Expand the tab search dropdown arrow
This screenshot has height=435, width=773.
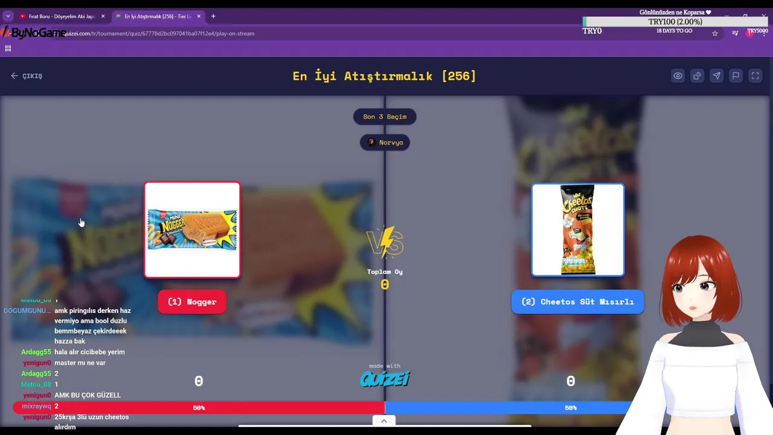(8, 16)
